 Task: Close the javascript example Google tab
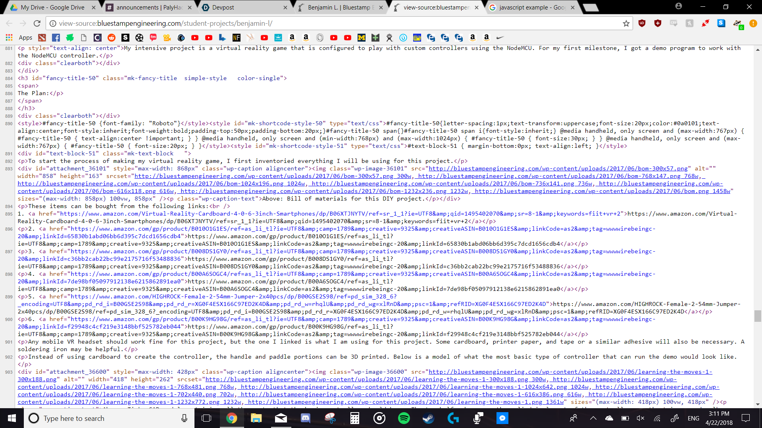(573, 7)
